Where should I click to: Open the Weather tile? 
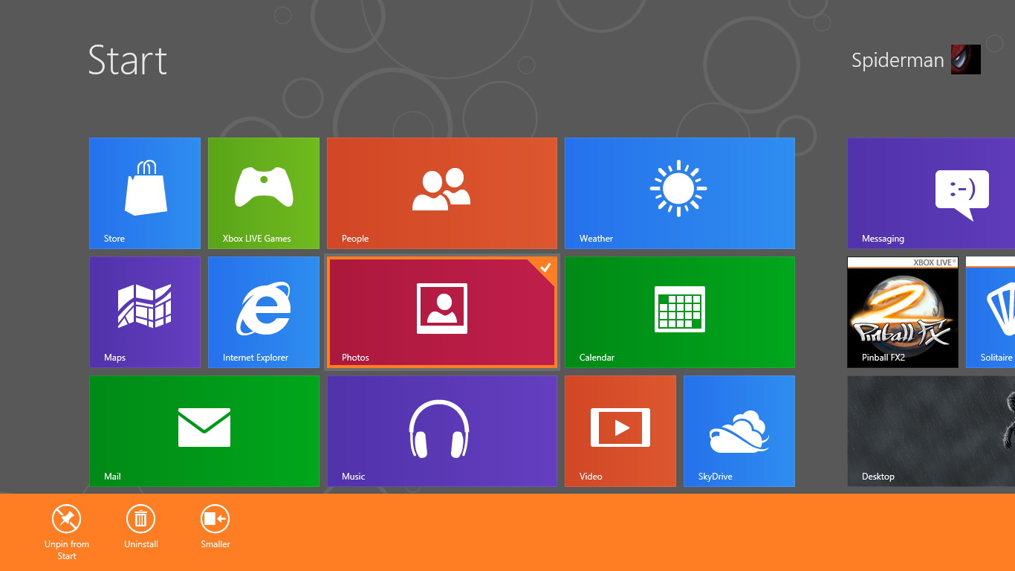pyautogui.click(x=680, y=193)
